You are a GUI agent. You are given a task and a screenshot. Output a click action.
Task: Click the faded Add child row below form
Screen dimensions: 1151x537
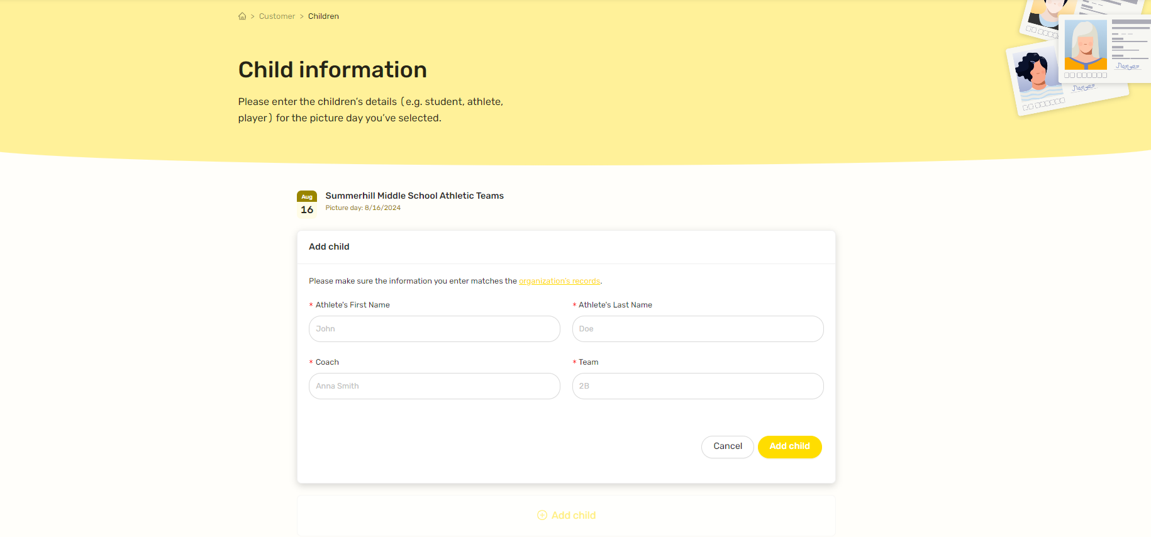tap(566, 516)
